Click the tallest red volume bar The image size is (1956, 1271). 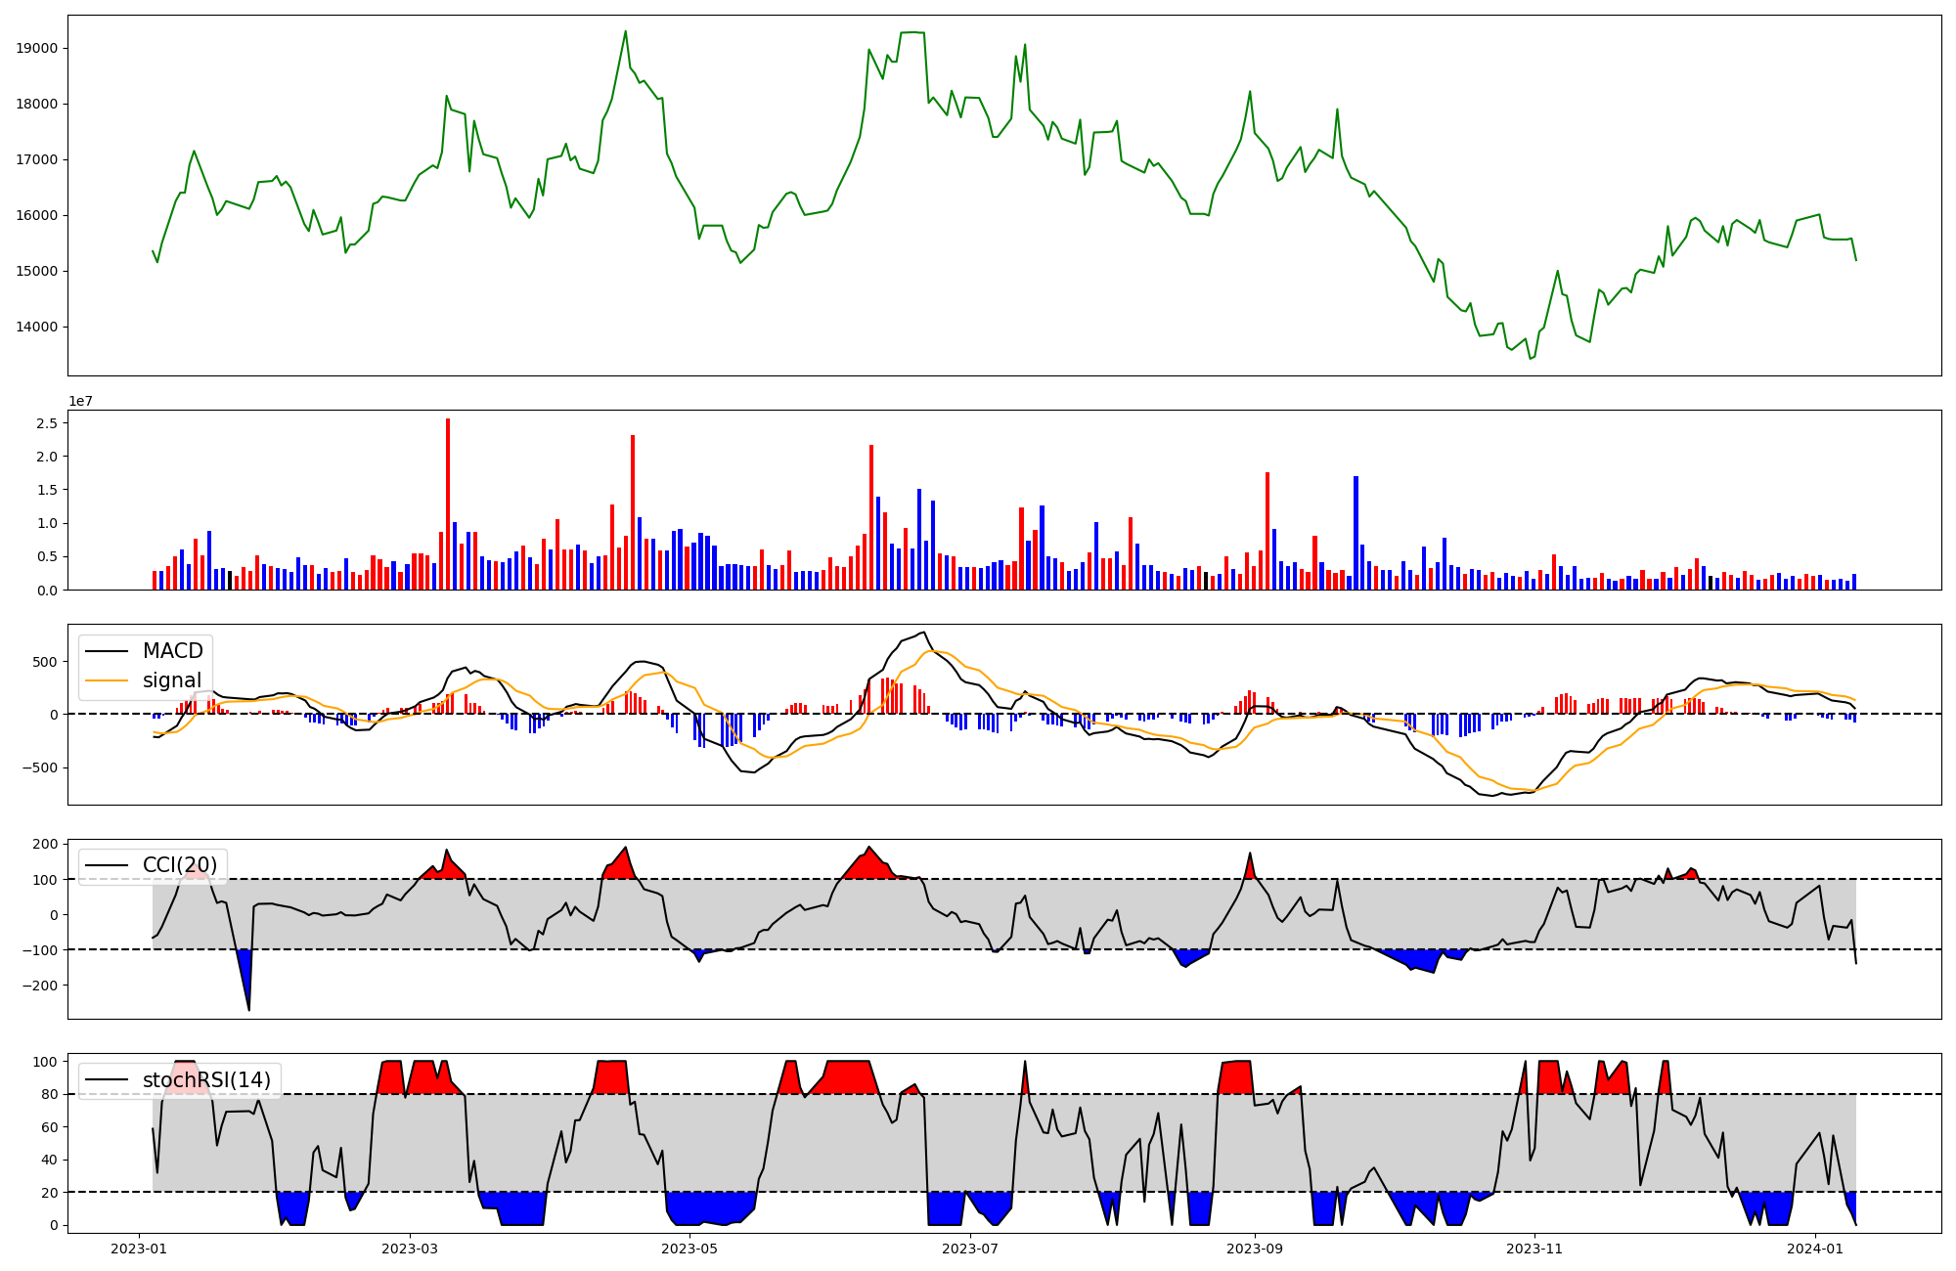pyautogui.click(x=448, y=504)
